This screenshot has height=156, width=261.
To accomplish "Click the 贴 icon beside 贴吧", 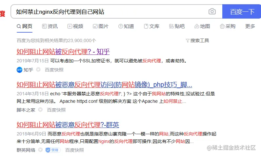I will pyautogui.click(x=171, y=26).
